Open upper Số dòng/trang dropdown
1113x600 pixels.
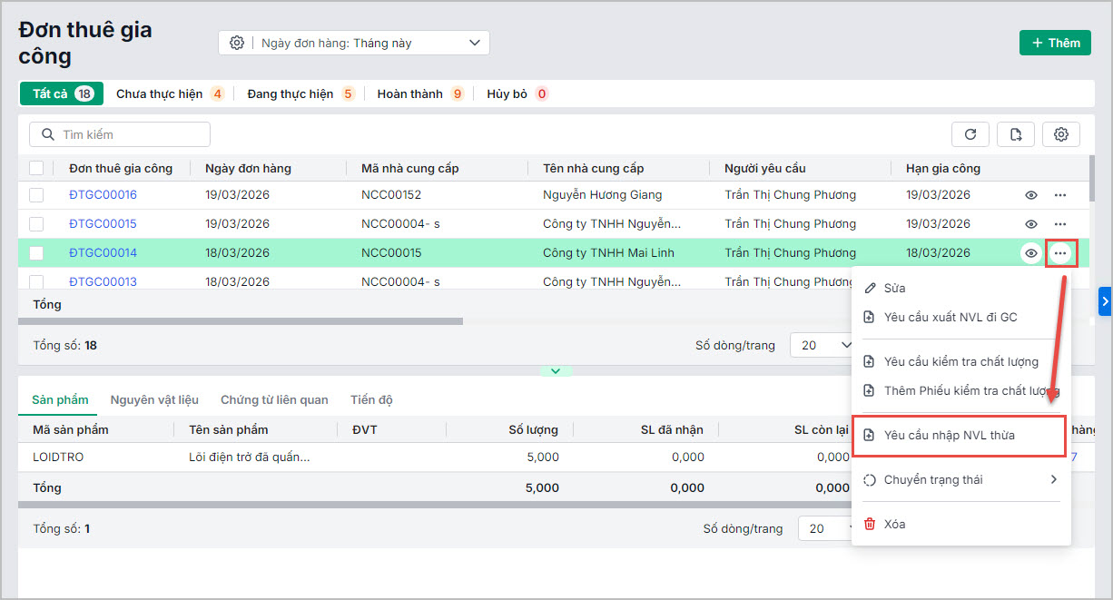822,345
